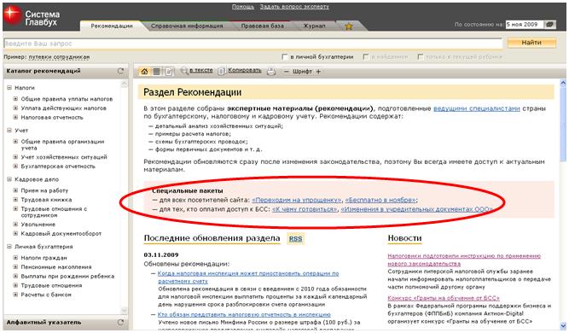Viewport: 569px width, 333px height.
Task: Open the Конкурс «Гранты на обучение от БСС» news link
Action: (444, 298)
